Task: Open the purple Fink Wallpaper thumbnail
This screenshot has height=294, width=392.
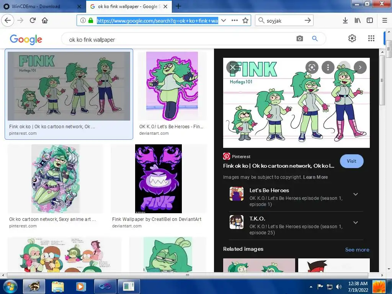Action: [x=158, y=178]
